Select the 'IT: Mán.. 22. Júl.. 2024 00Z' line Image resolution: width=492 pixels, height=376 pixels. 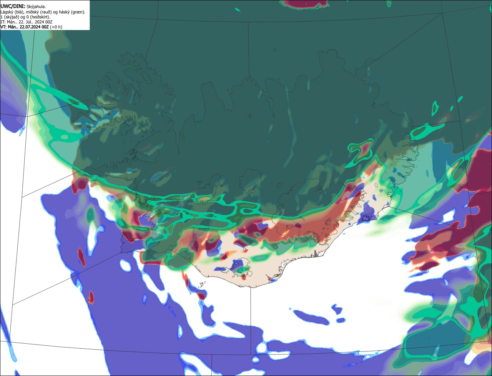[x=27, y=22]
